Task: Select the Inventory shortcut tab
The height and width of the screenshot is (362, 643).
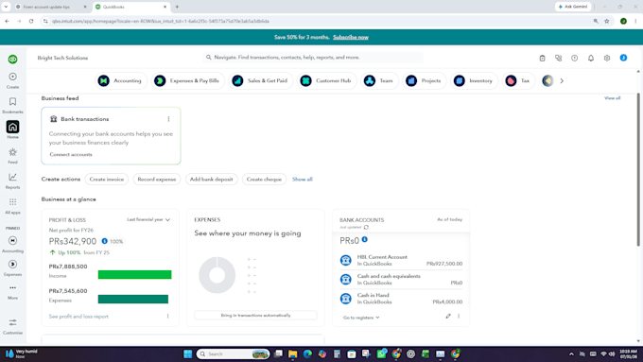Action: 474,80
